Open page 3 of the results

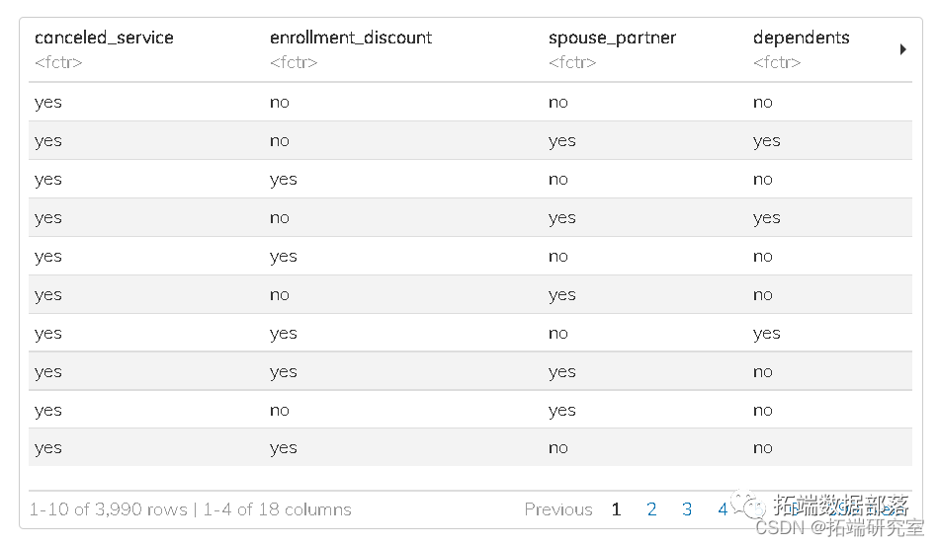coord(687,509)
